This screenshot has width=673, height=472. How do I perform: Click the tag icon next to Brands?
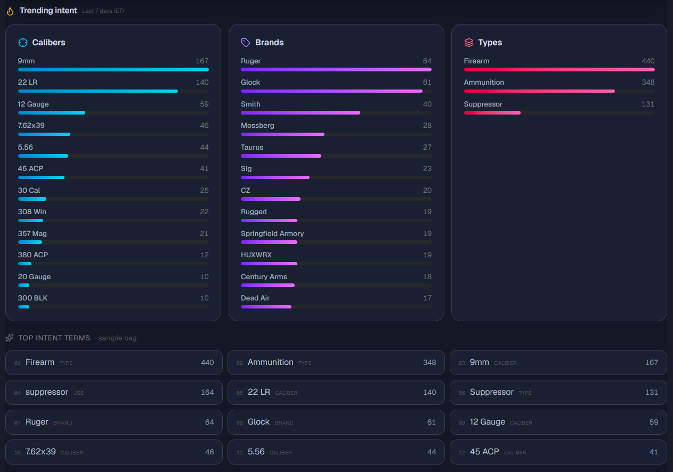246,43
